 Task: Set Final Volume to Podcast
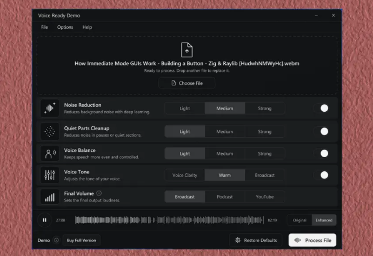point(224,197)
